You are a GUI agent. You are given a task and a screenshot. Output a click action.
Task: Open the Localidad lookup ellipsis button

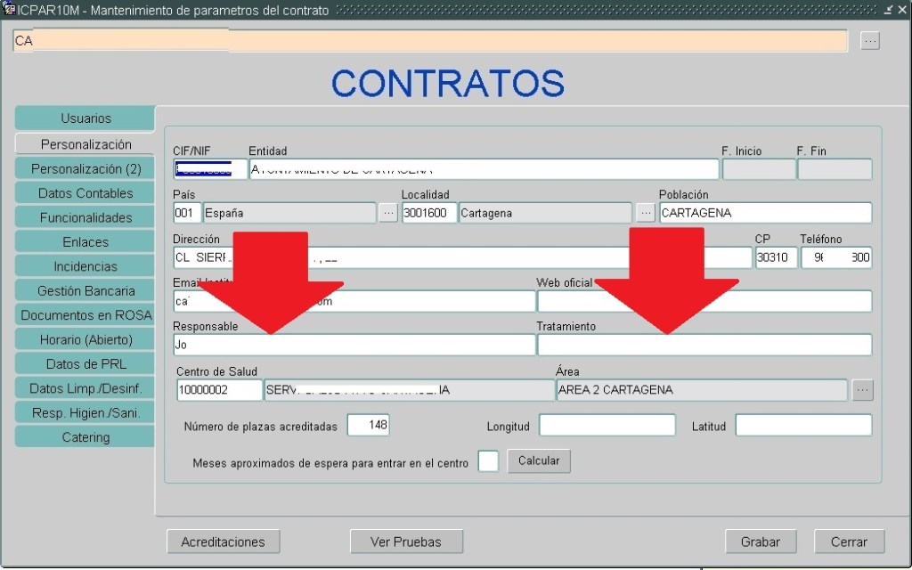[x=646, y=213]
